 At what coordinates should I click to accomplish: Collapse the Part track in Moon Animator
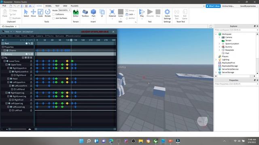click(3, 43)
